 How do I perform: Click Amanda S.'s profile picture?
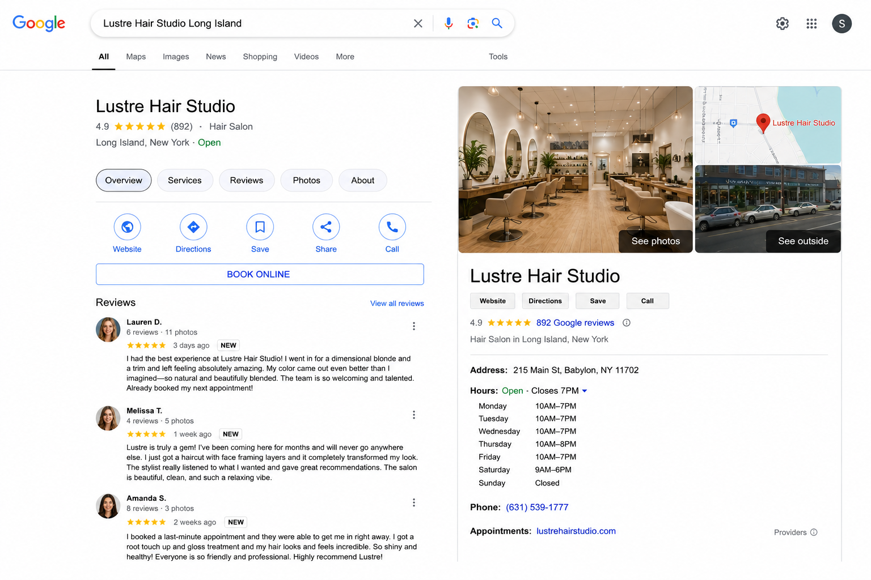coord(108,506)
